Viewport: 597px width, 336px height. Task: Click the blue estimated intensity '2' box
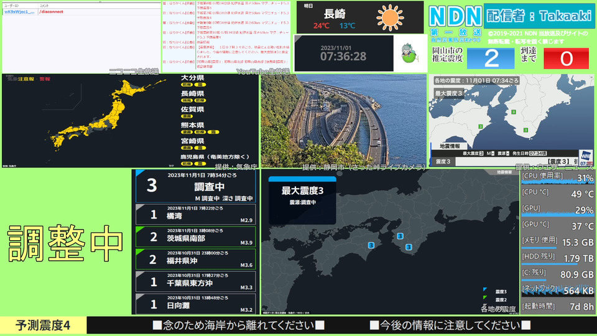[x=491, y=58]
